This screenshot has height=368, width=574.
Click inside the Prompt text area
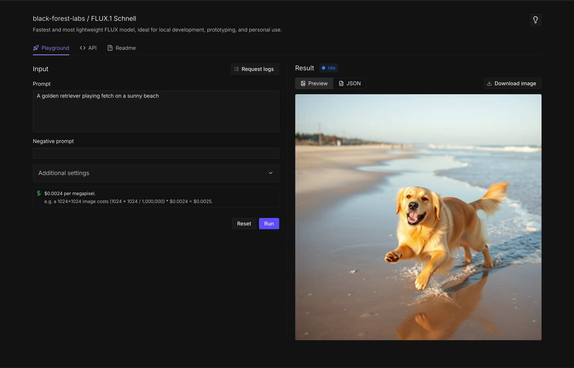[x=156, y=111]
